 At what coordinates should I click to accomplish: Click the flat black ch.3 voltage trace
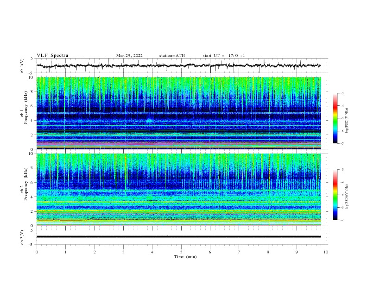178,237
